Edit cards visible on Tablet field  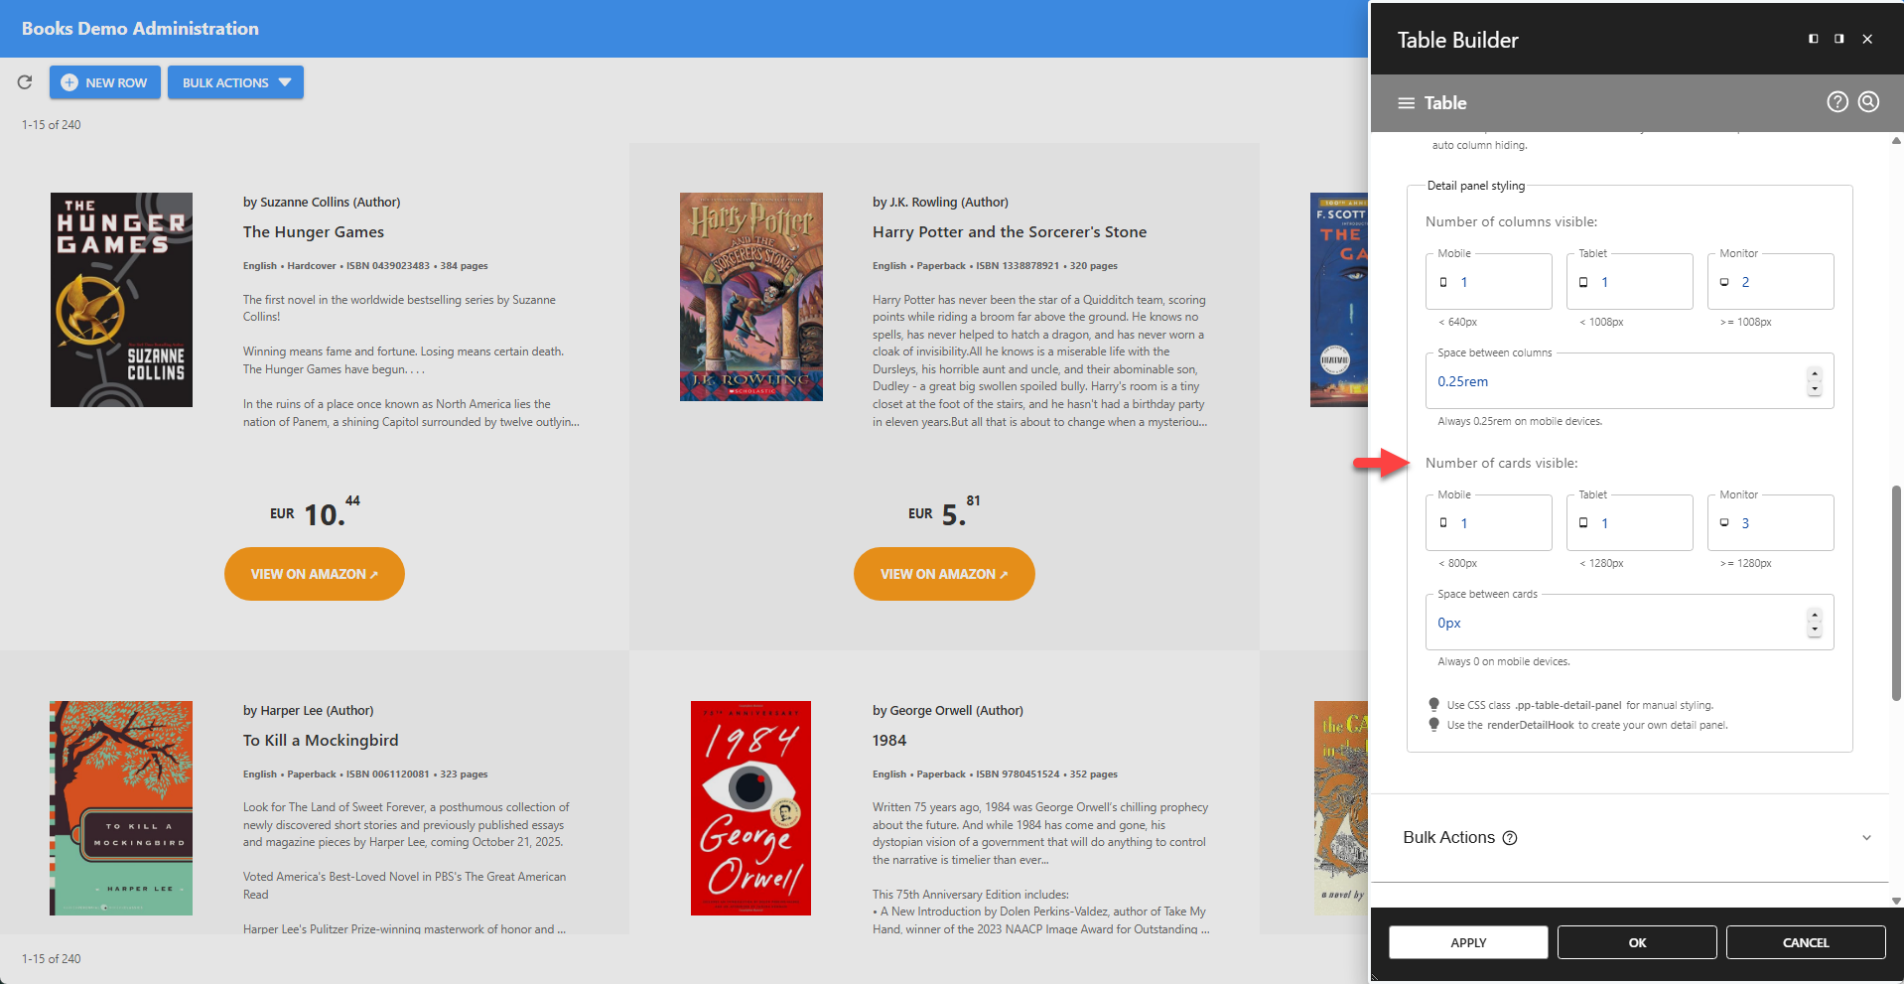coord(1629,523)
